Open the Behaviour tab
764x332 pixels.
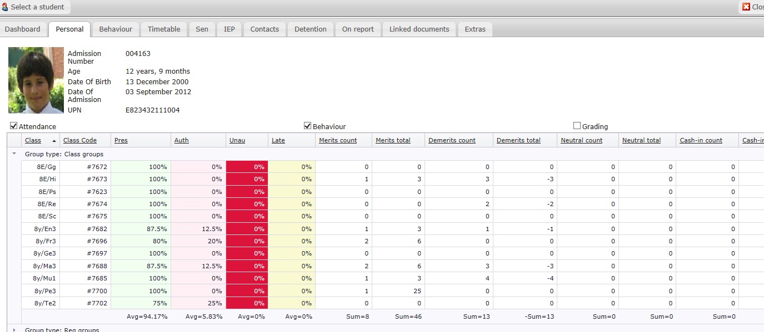[116, 29]
